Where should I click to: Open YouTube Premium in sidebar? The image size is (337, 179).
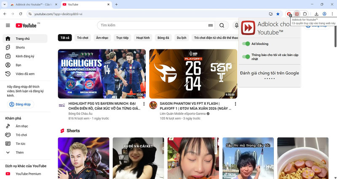click(x=25, y=174)
